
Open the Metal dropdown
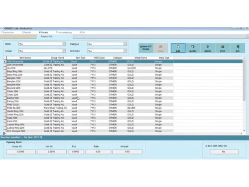[64, 44]
